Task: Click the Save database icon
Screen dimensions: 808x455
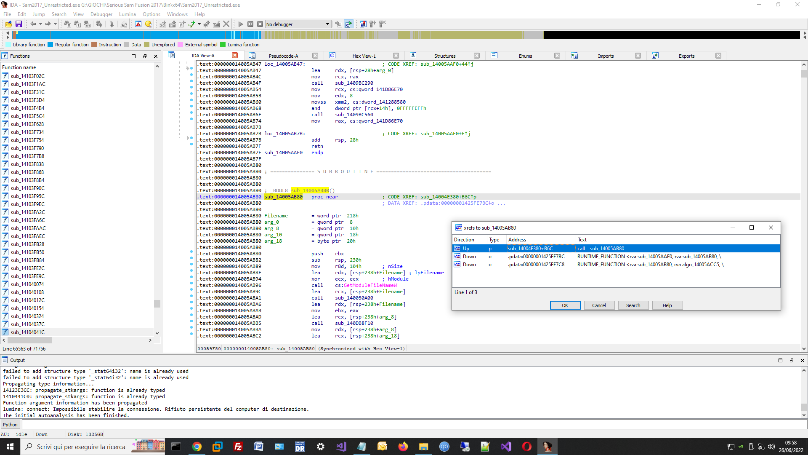Action: 19,24
